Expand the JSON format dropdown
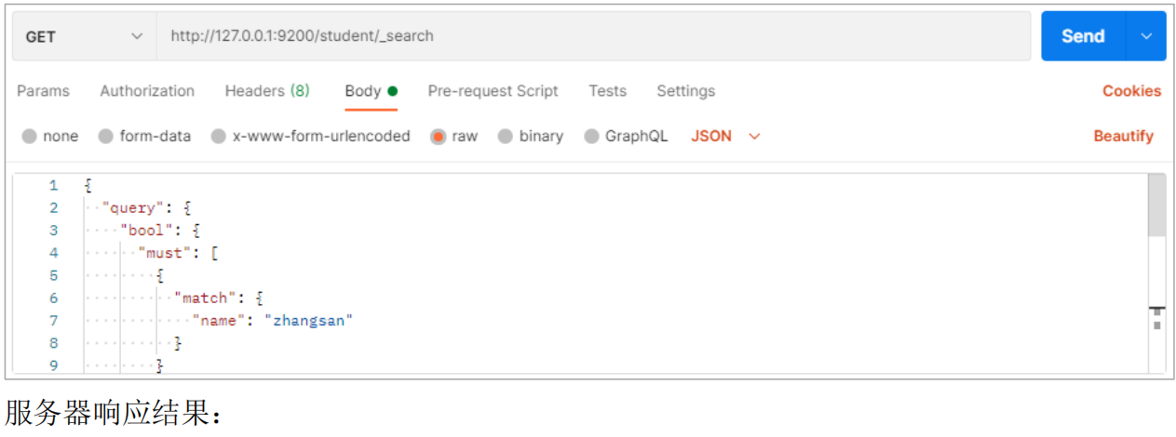The height and width of the screenshot is (437, 1176). coord(726,137)
